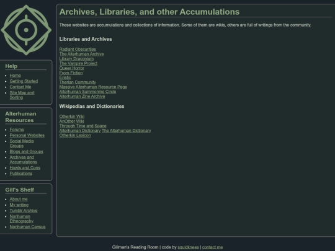Open Through Time and Space link
This screenshot has width=335, height=251.
point(83,126)
